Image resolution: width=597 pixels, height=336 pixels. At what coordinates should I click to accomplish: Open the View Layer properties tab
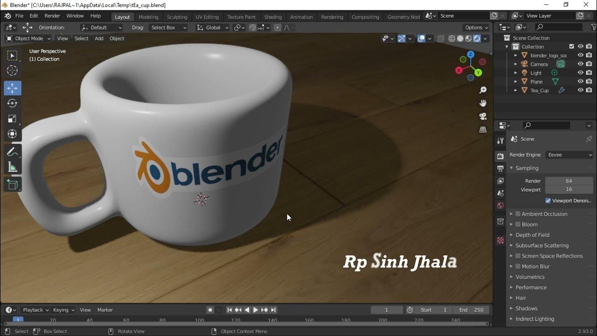[500, 181]
